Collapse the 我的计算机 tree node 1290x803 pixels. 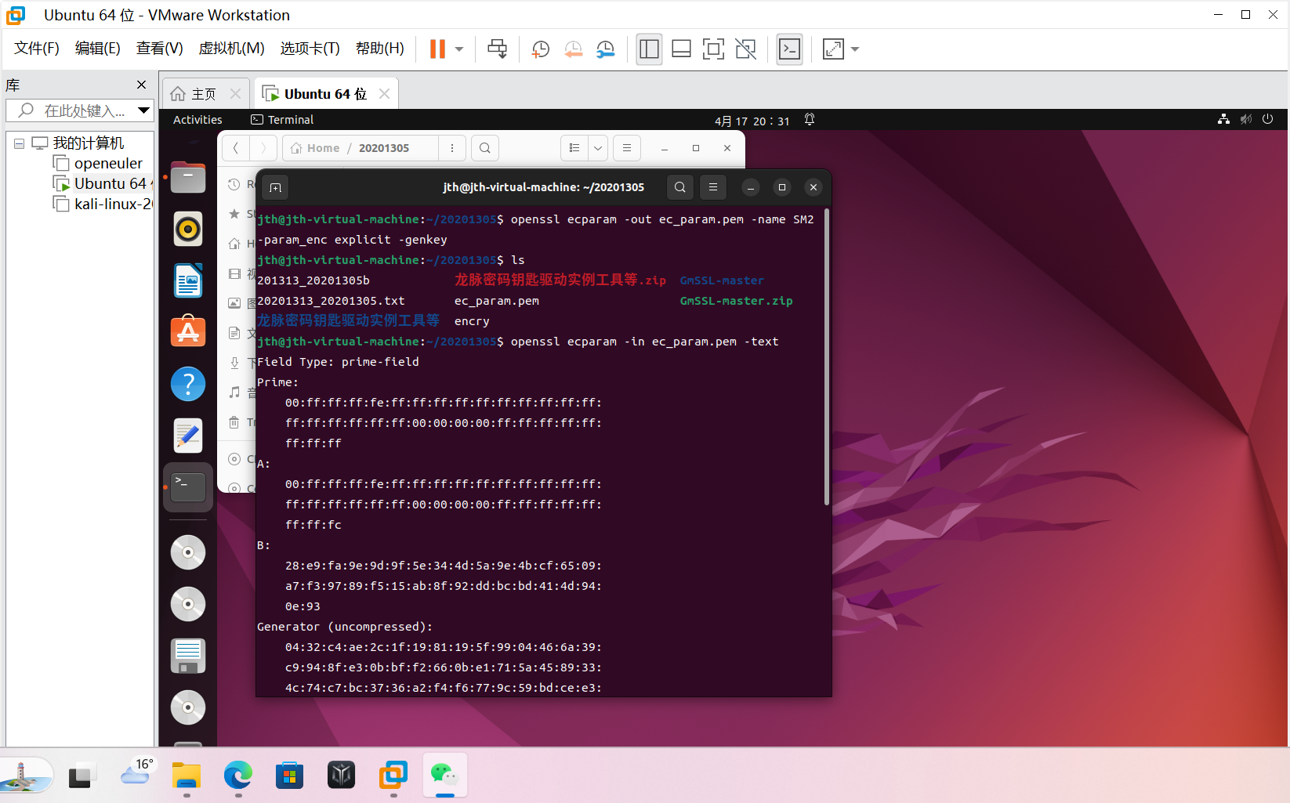pos(19,143)
